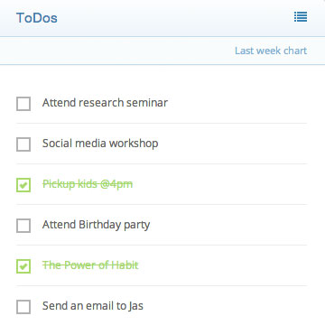Tick the Social media workshop checkbox
Image resolution: width=325 pixels, height=325 pixels.
23,144
